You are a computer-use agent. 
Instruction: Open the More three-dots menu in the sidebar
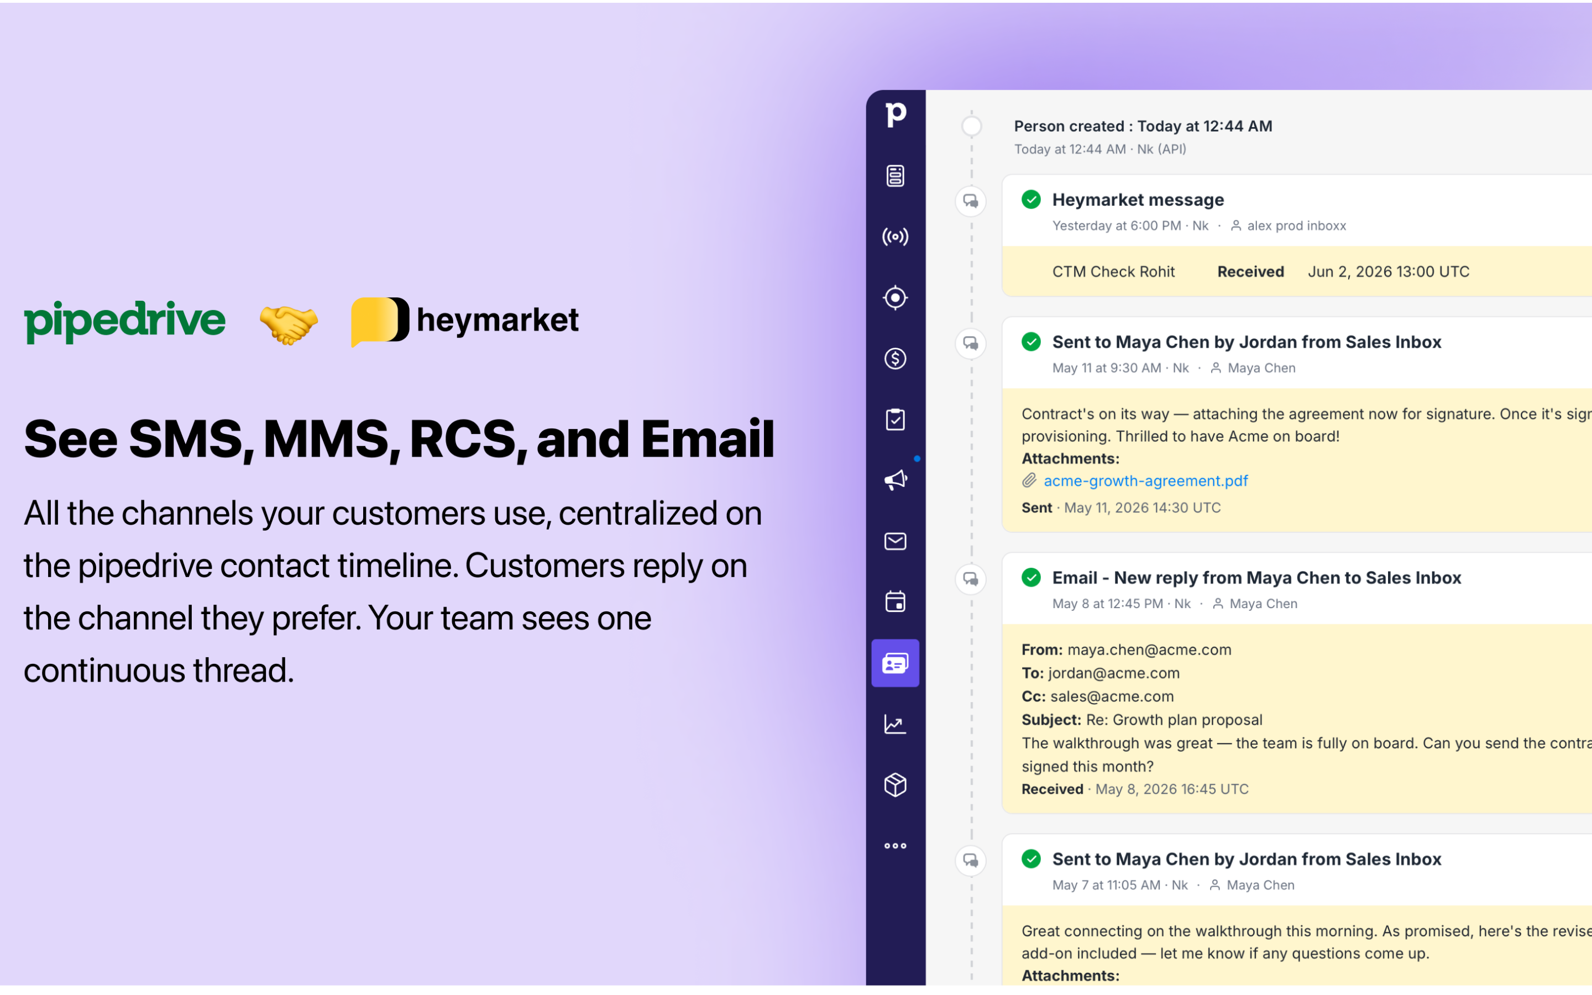tap(895, 846)
